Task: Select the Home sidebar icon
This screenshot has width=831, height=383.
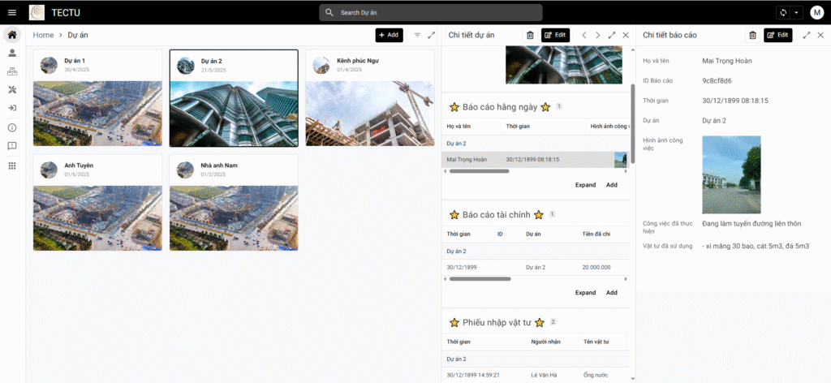Action: [x=12, y=35]
